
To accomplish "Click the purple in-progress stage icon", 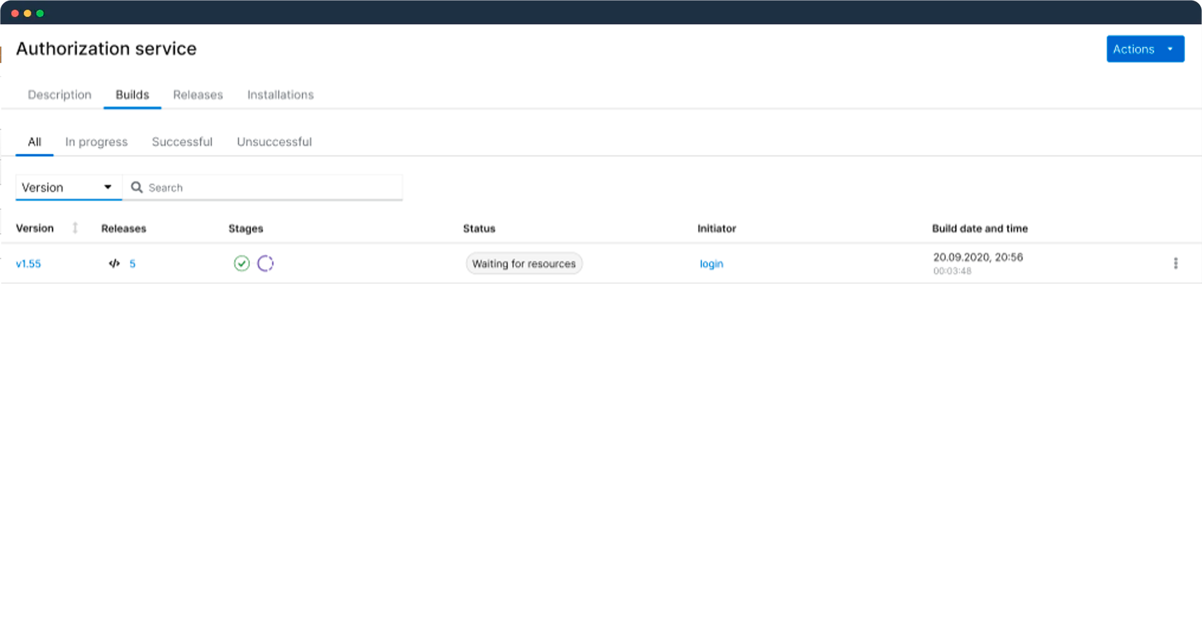I will (266, 263).
